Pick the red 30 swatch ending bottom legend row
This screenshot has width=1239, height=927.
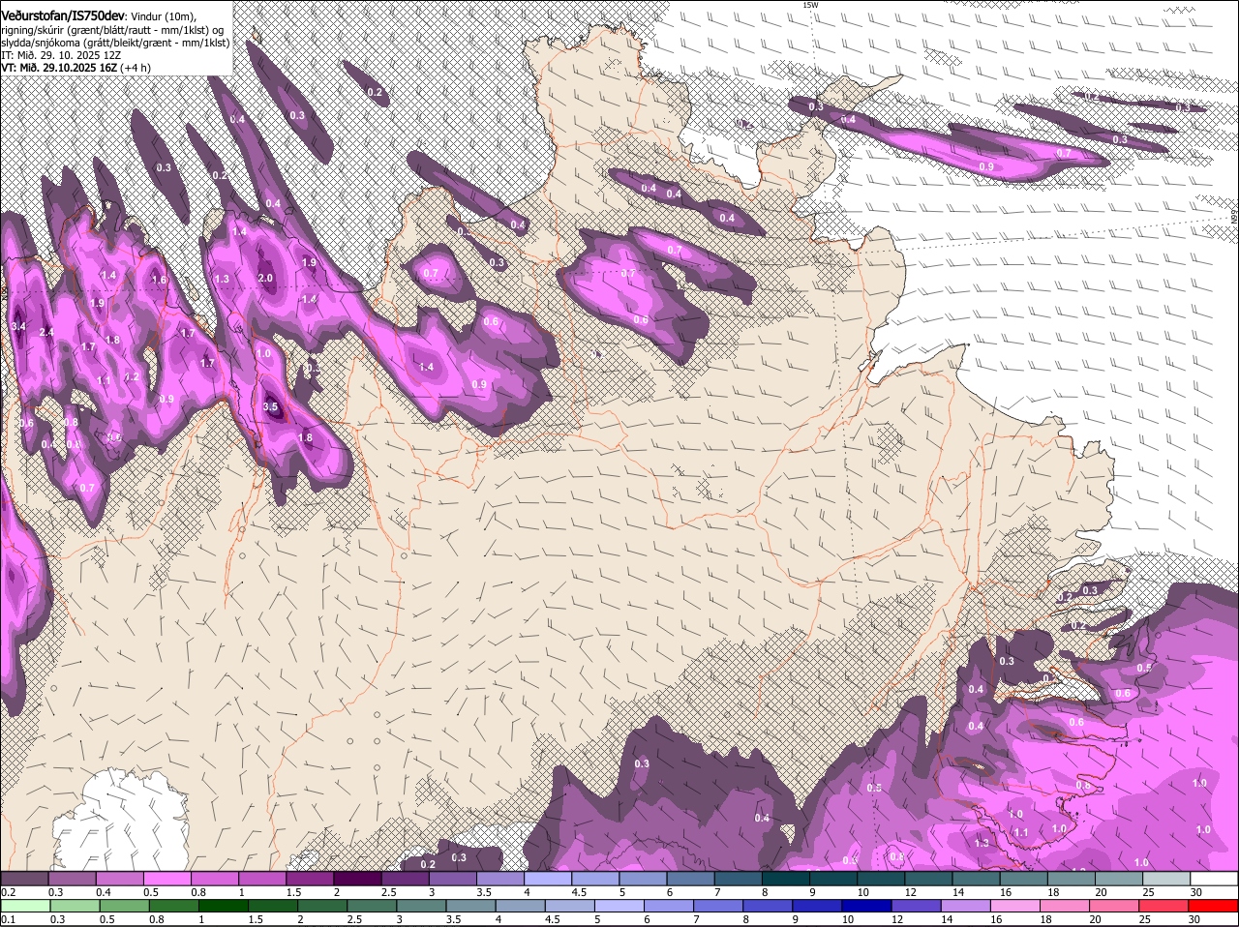coord(1215,906)
